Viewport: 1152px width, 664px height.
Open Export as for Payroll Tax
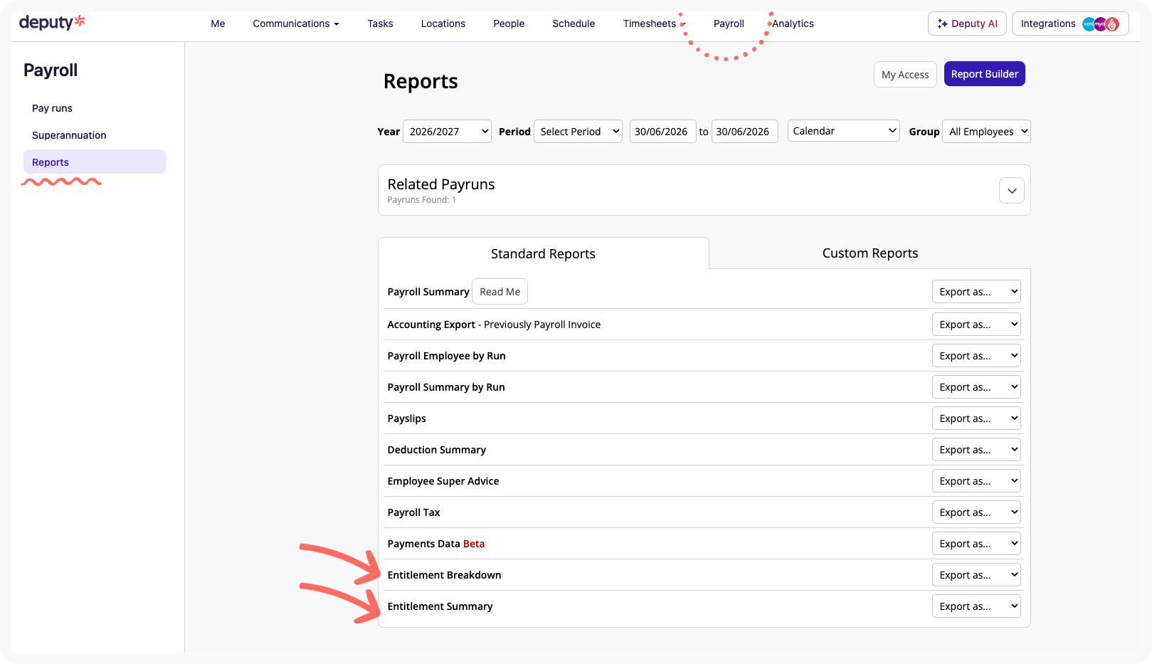coord(976,512)
